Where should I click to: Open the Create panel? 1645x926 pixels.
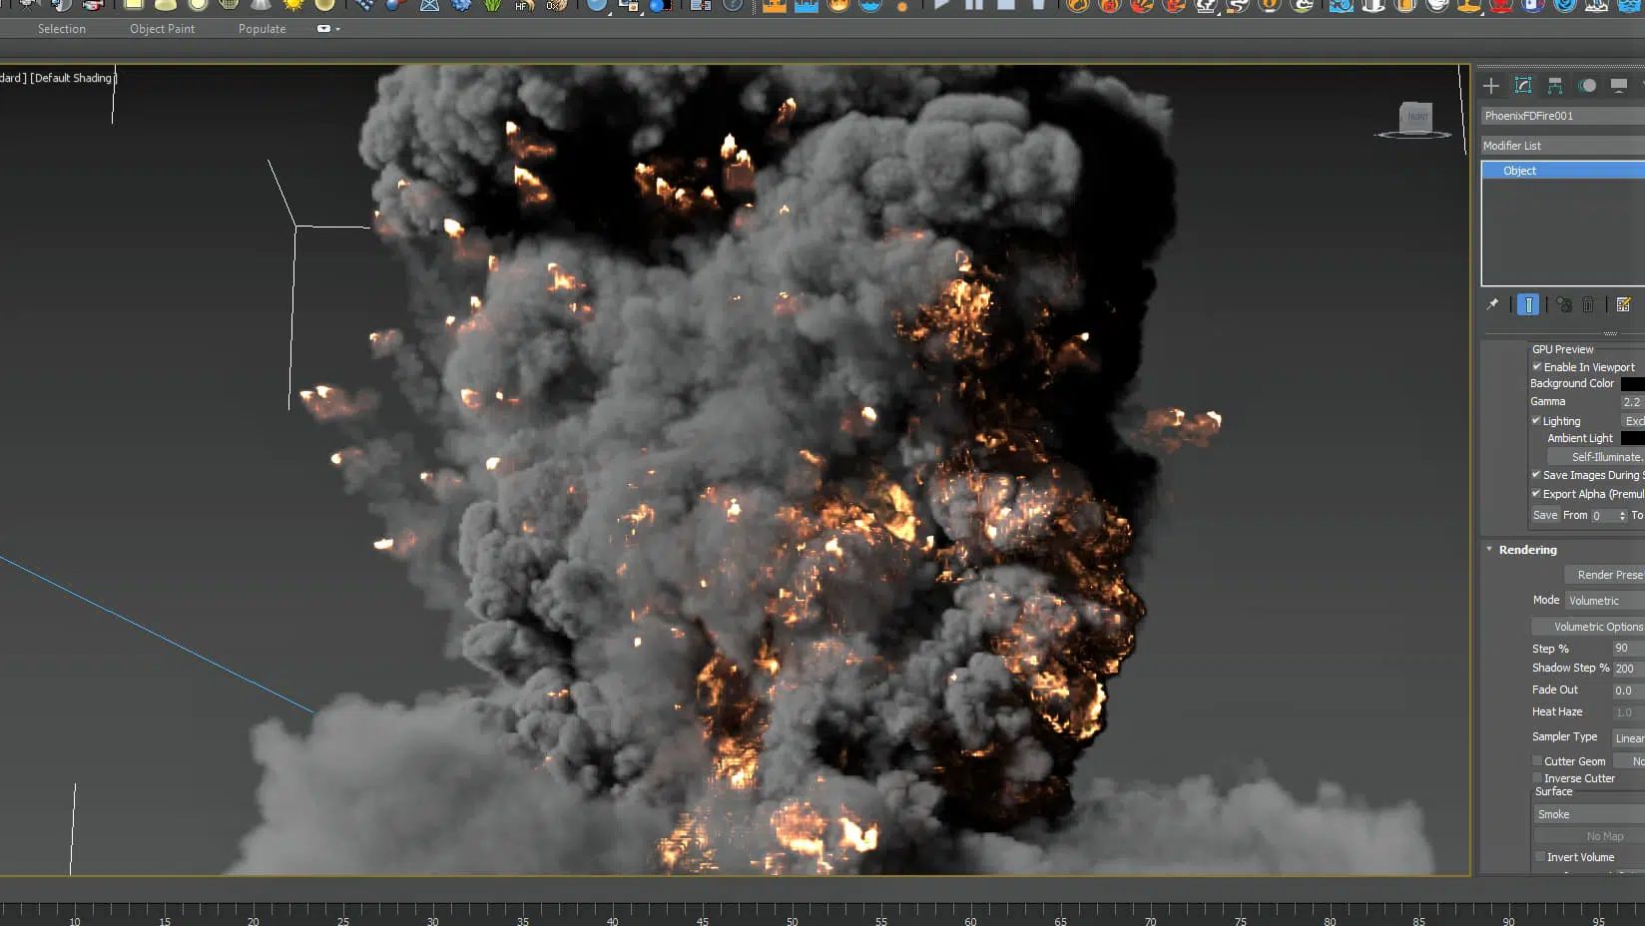pyautogui.click(x=1491, y=85)
